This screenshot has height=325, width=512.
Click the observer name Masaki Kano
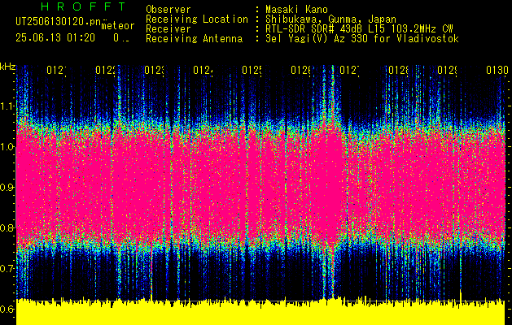point(296,9)
